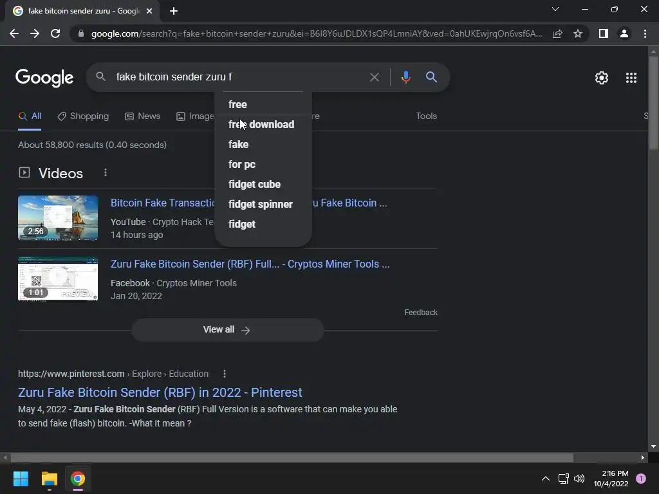Viewport: 659px width, 494px height.
Task: Go to the Google homepage logo
Action: (x=44, y=78)
